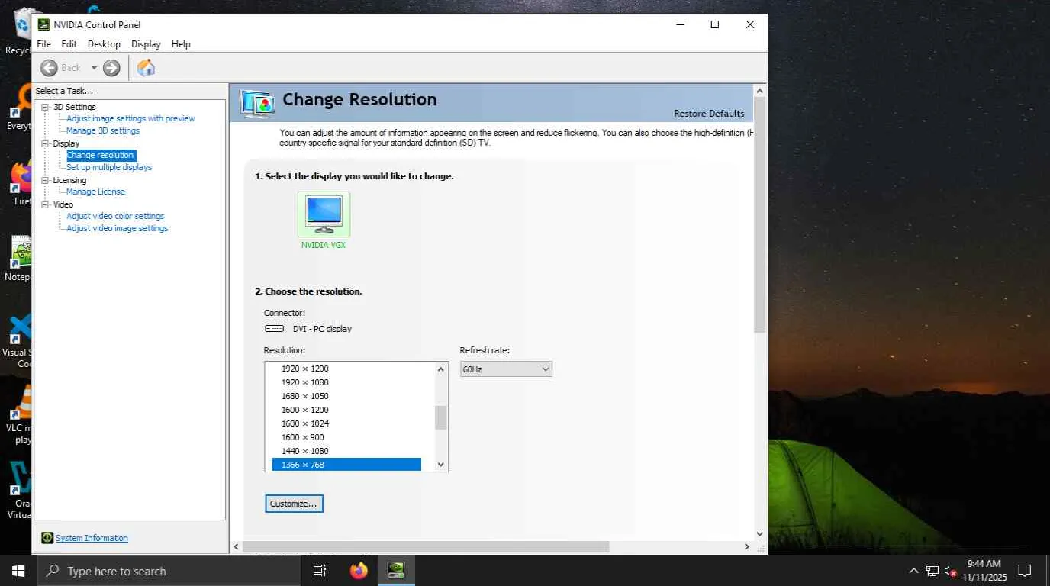The image size is (1050, 586).
Task: Click Restore Defaults
Action: tap(709, 114)
